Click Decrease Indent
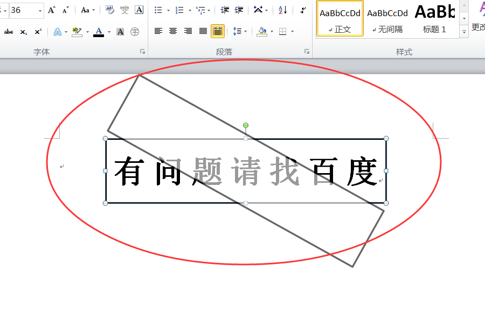The image size is (485, 322). pyautogui.click(x=225, y=10)
